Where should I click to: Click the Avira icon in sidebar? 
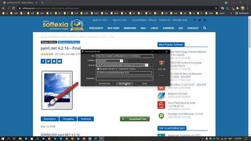tap(161, 105)
